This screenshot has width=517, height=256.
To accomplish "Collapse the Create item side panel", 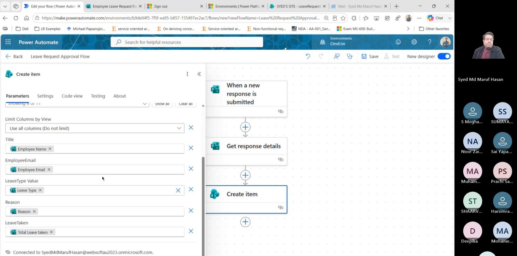I will [199, 74].
